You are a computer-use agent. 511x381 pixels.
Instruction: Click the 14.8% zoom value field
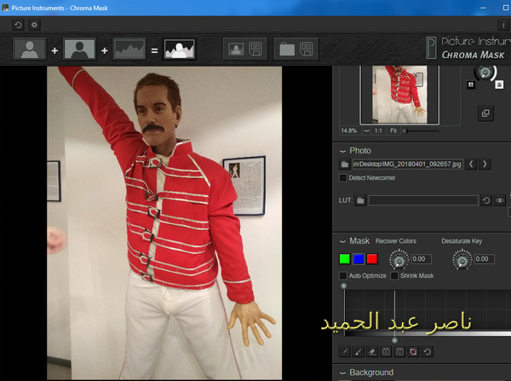(350, 130)
